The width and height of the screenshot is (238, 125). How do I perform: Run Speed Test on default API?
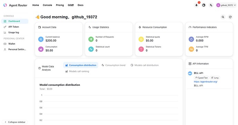point(201,78)
